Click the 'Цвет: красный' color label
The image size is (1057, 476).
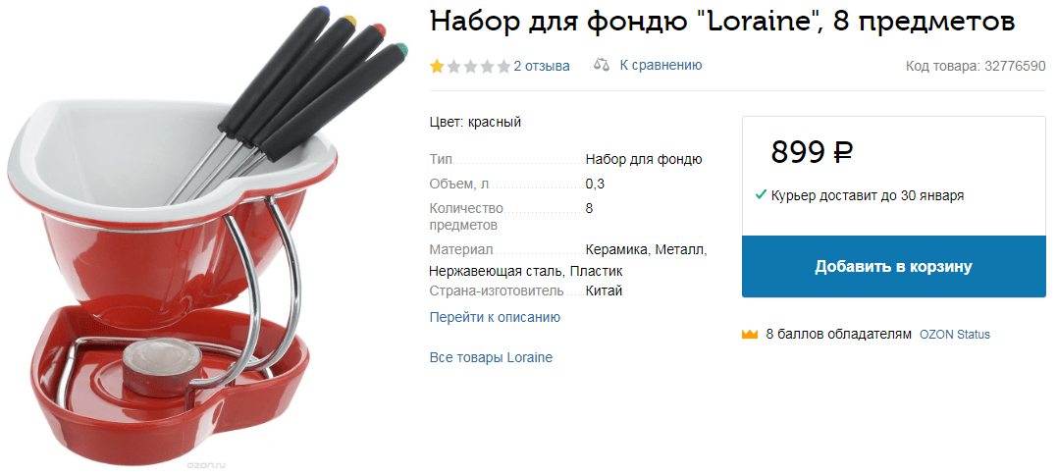point(475,122)
